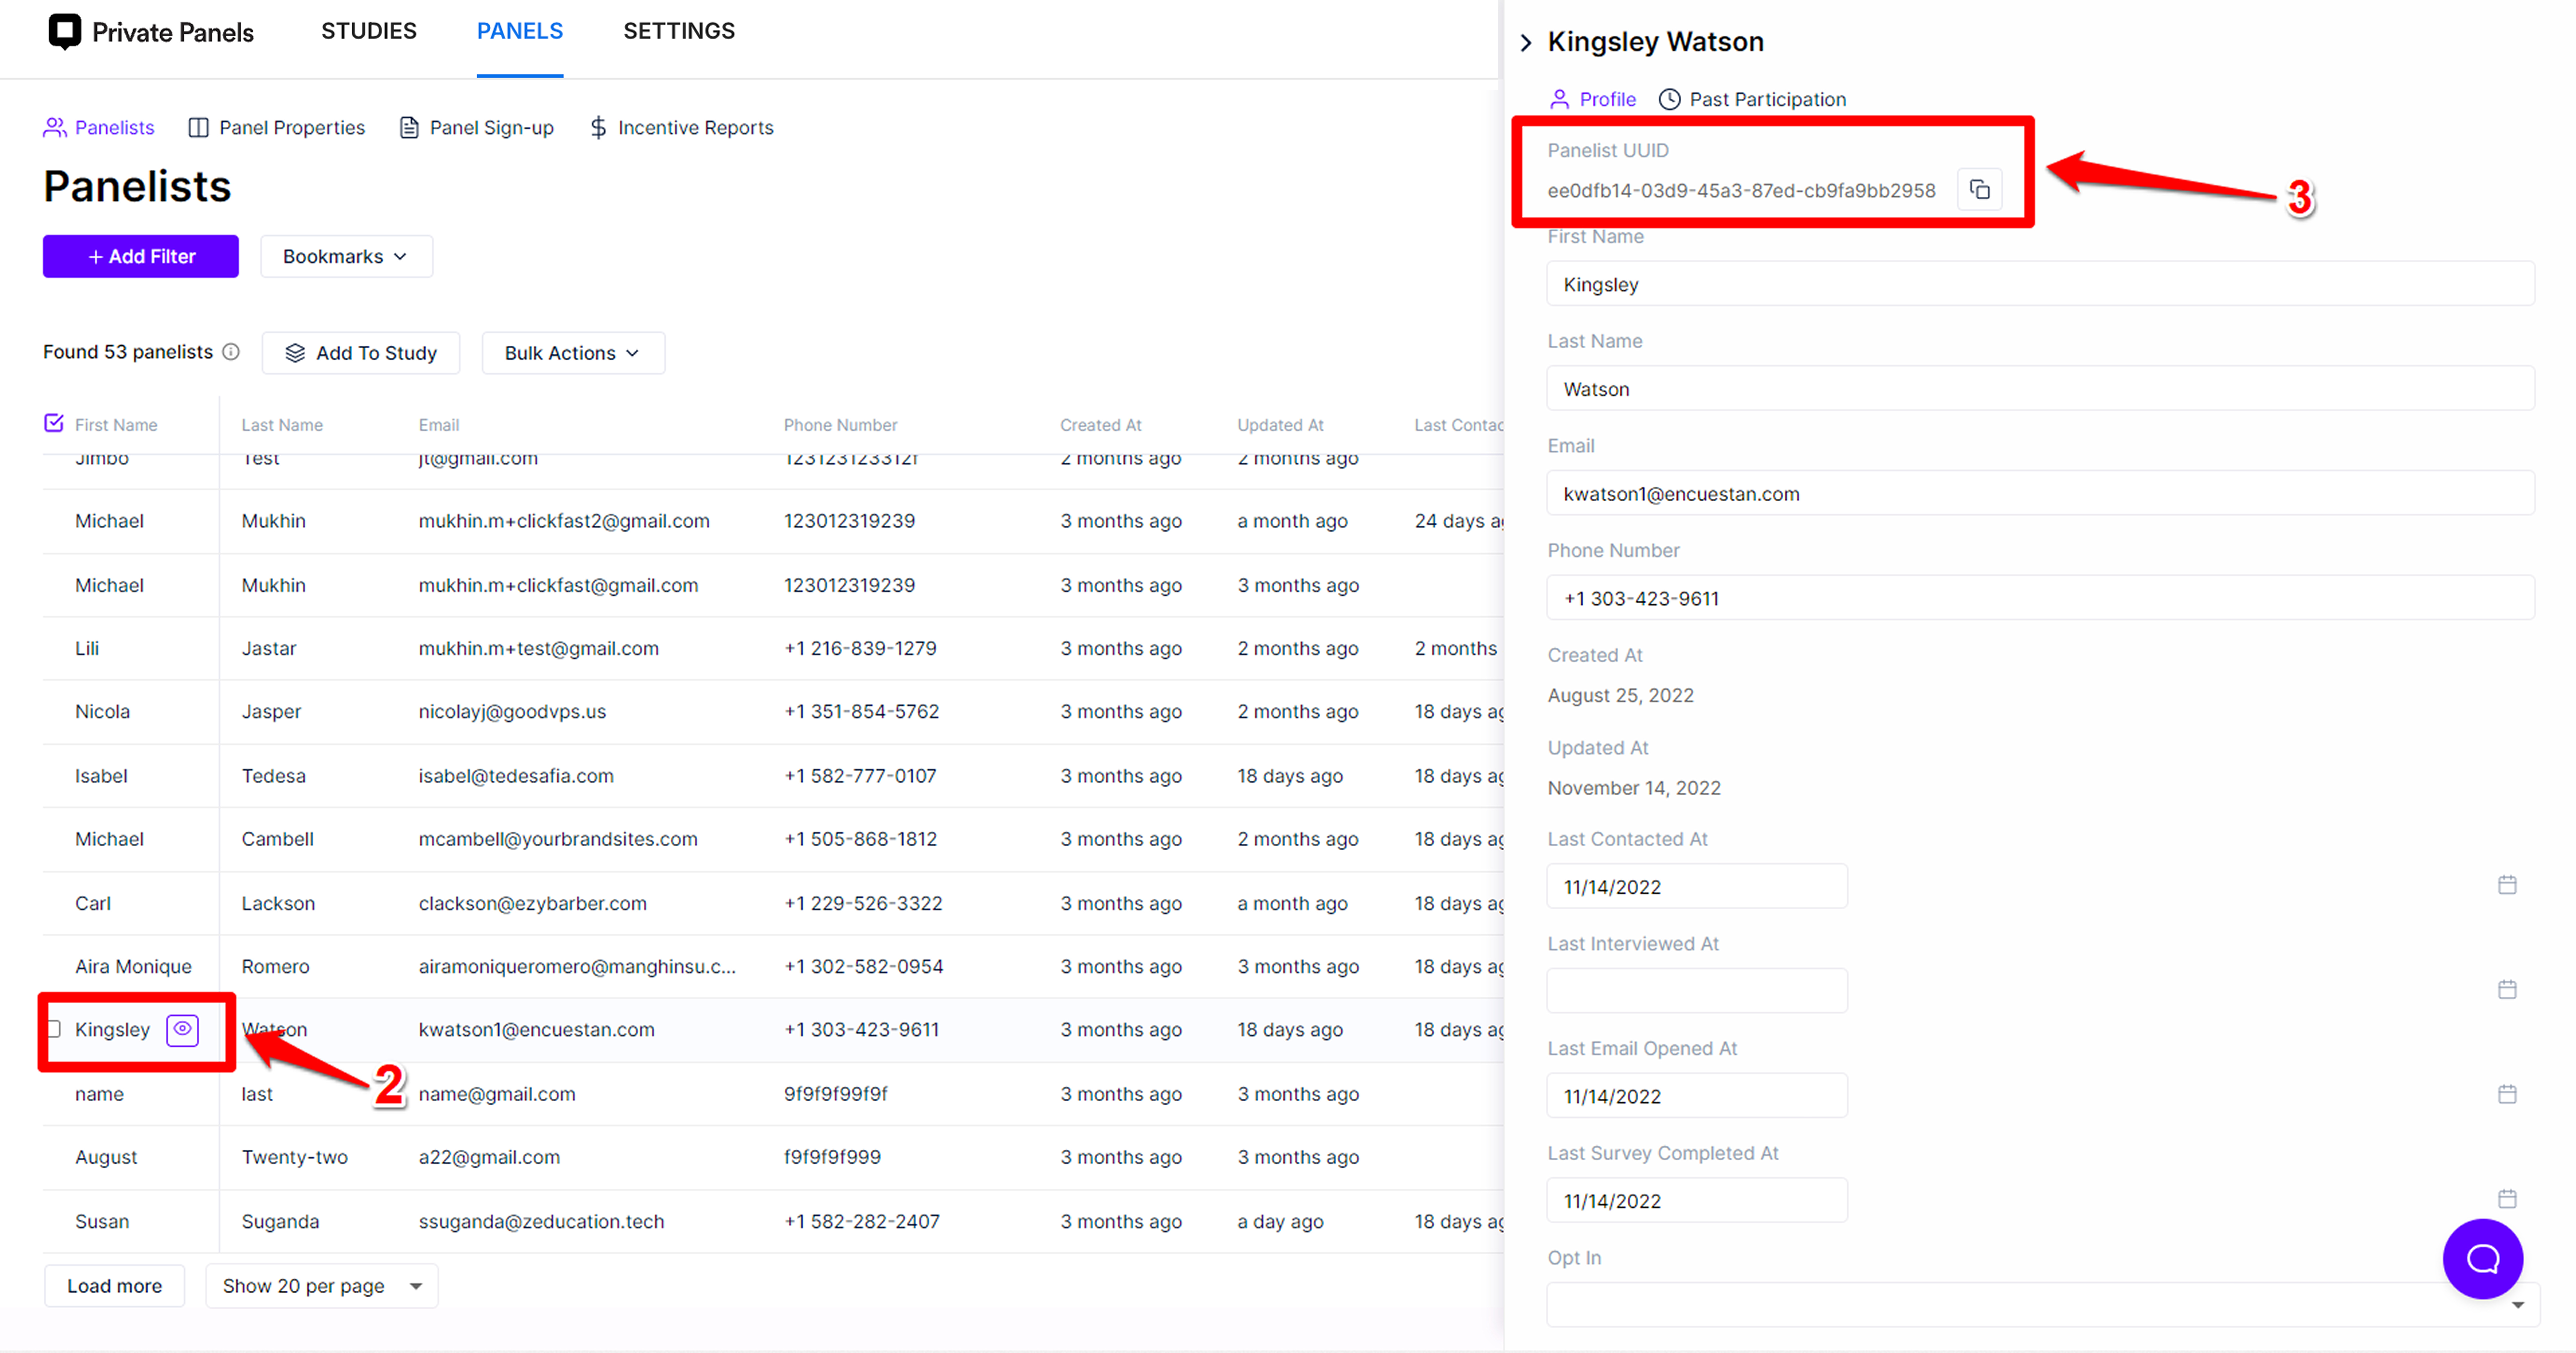Image resolution: width=2576 pixels, height=1353 pixels.
Task: Open calendar icon for Last Survey Completed At
Action: (2507, 1199)
